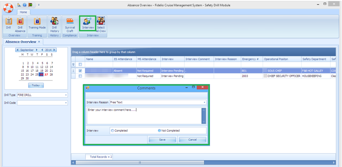Customize the quick access toolbar dropdown

(x=39, y=5)
